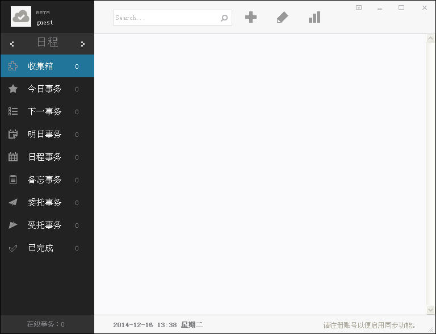Open 日程事务 scheduled tasks
436x334 pixels.
click(47, 157)
